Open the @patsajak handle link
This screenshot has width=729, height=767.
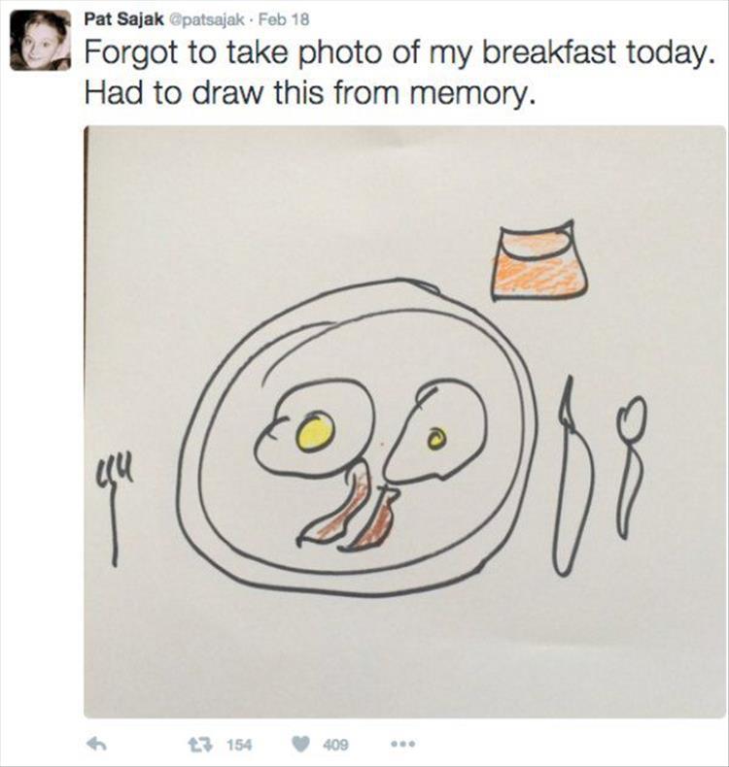(x=206, y=19)
